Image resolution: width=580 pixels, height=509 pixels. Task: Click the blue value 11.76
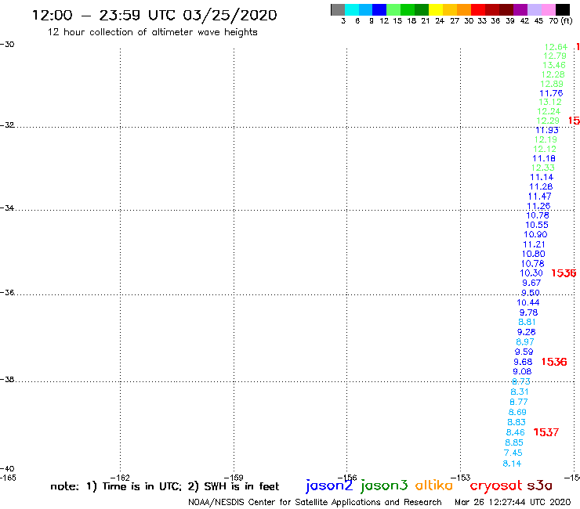pyautogui.click(x=551, y=93)
